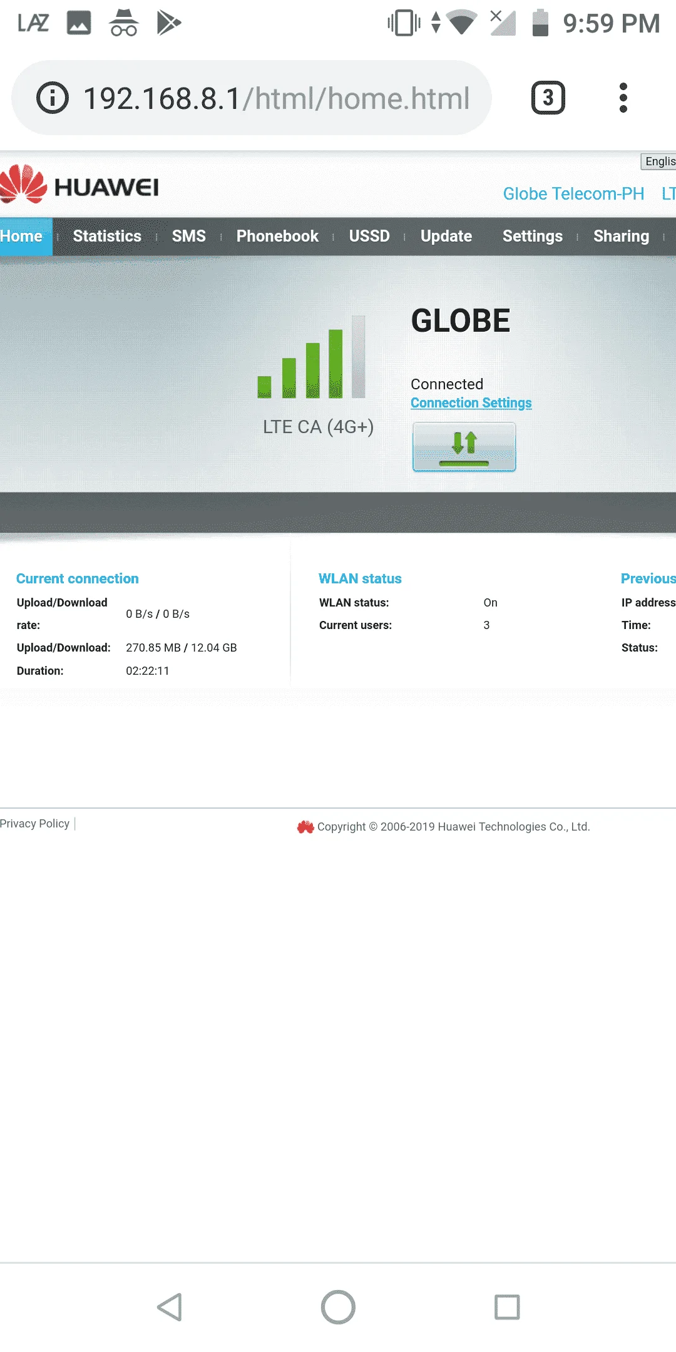Viewport: 676px width, 1352px height.
Task: Tap the Android back navigation button
Action: click(x=169, y=1307)
